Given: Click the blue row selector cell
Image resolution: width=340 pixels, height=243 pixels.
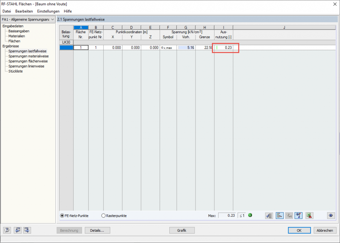Looking at the screenshot, I should point(66,48).
